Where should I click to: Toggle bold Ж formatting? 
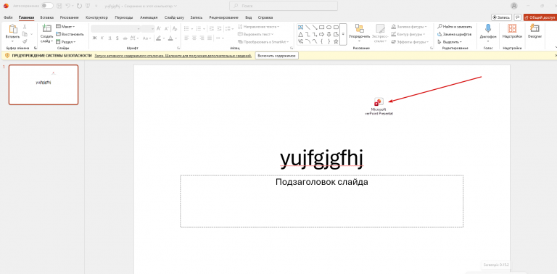pos(94,38)
